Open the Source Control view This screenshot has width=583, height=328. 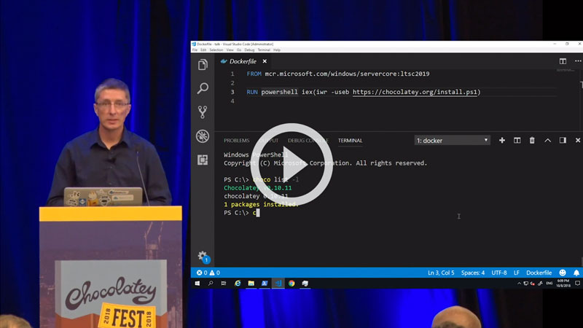(x=203, y=112)
